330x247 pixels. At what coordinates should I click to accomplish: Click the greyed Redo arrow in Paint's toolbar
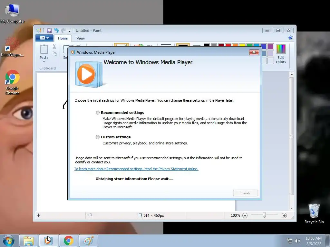[63, 31]
